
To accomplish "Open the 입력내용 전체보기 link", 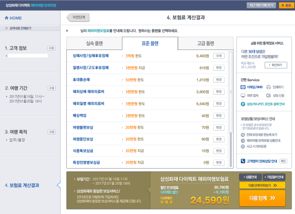I will coord(20,28).
